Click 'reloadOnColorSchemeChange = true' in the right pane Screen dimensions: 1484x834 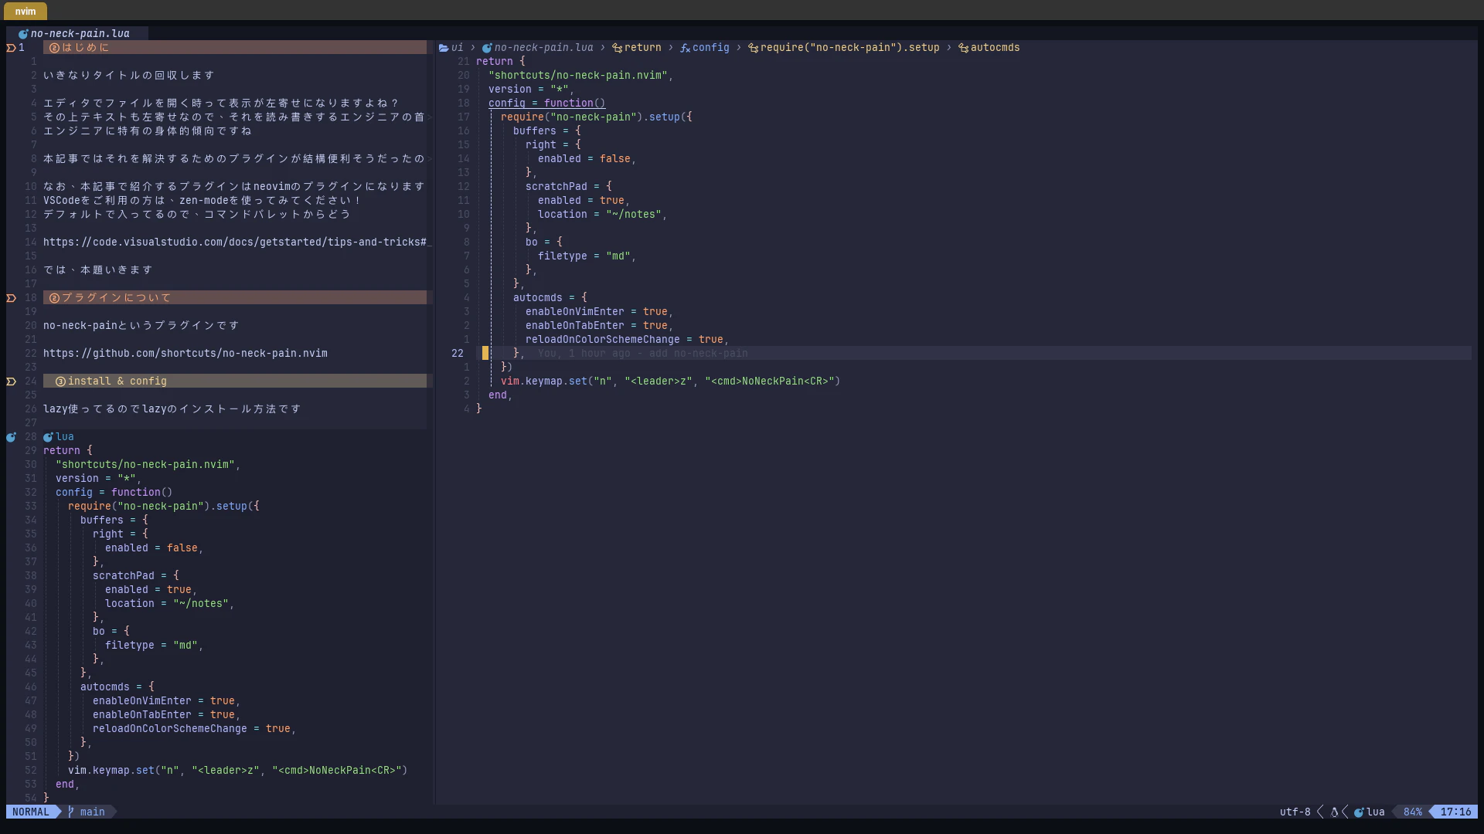click(625, 340)
